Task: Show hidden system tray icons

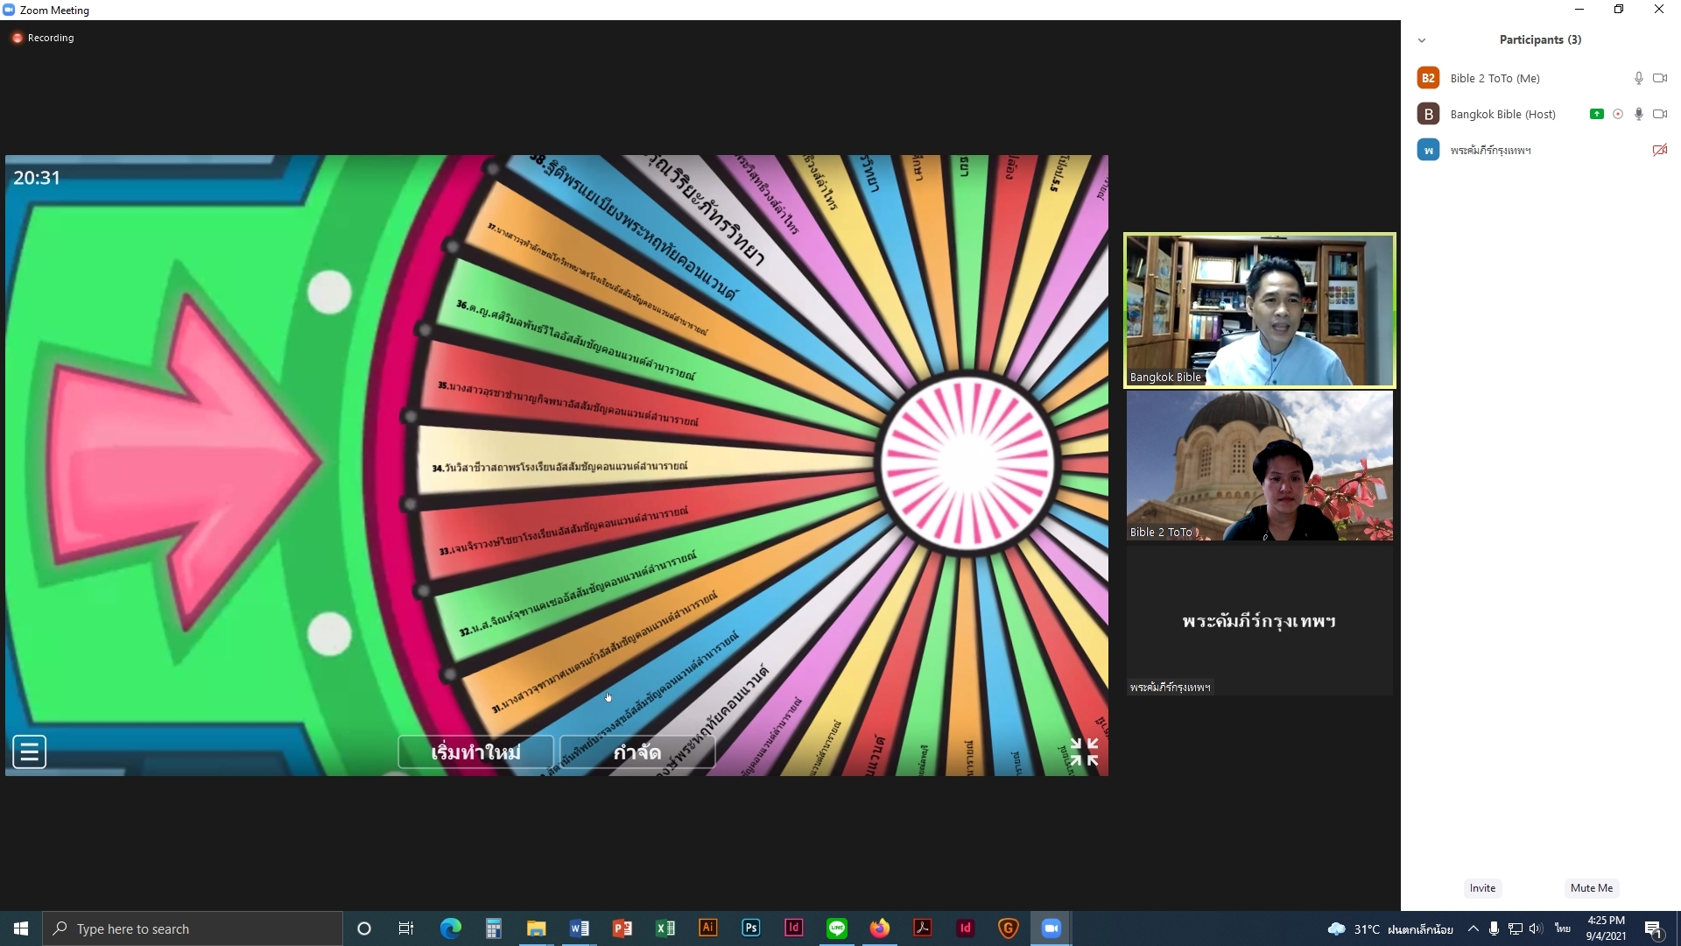Action: [x=1473, y=928]
